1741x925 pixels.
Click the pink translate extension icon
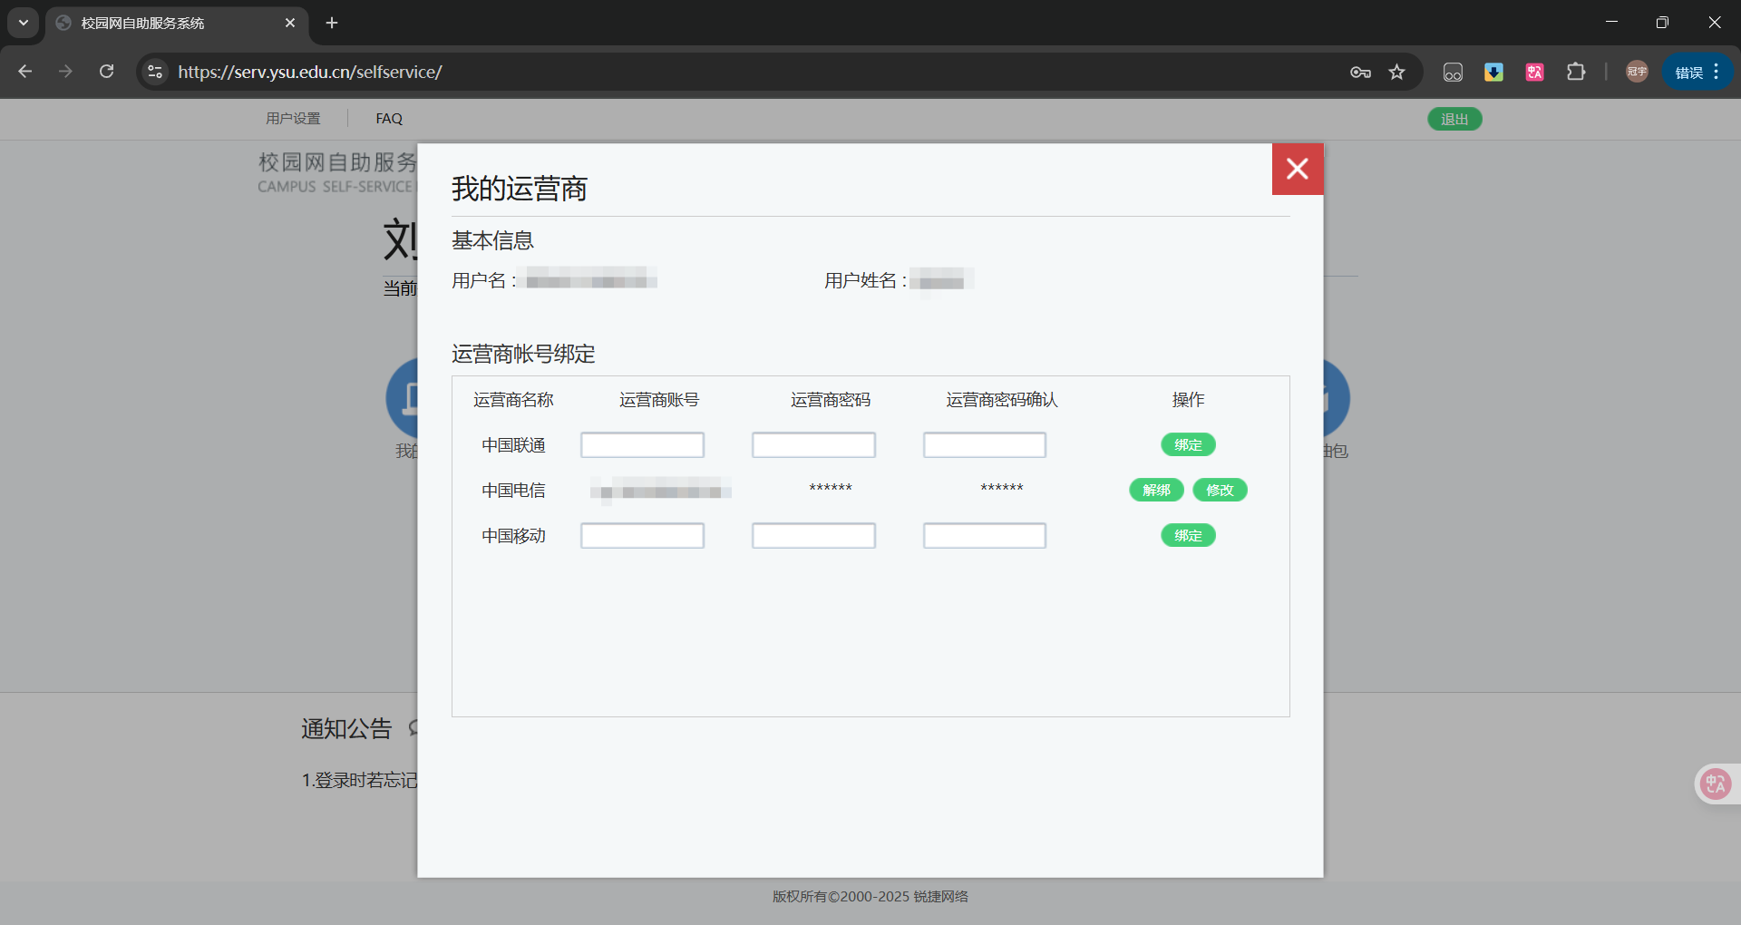pyautogui.click(x=1533, y=72)
